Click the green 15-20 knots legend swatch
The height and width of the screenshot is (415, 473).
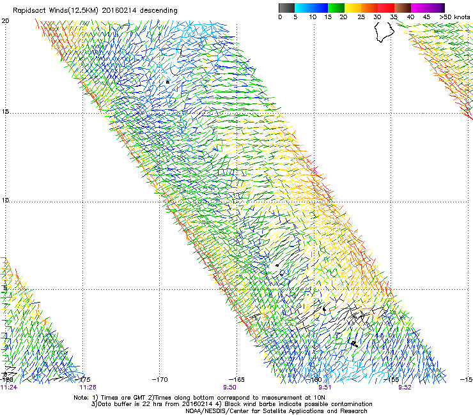point(336,8)
